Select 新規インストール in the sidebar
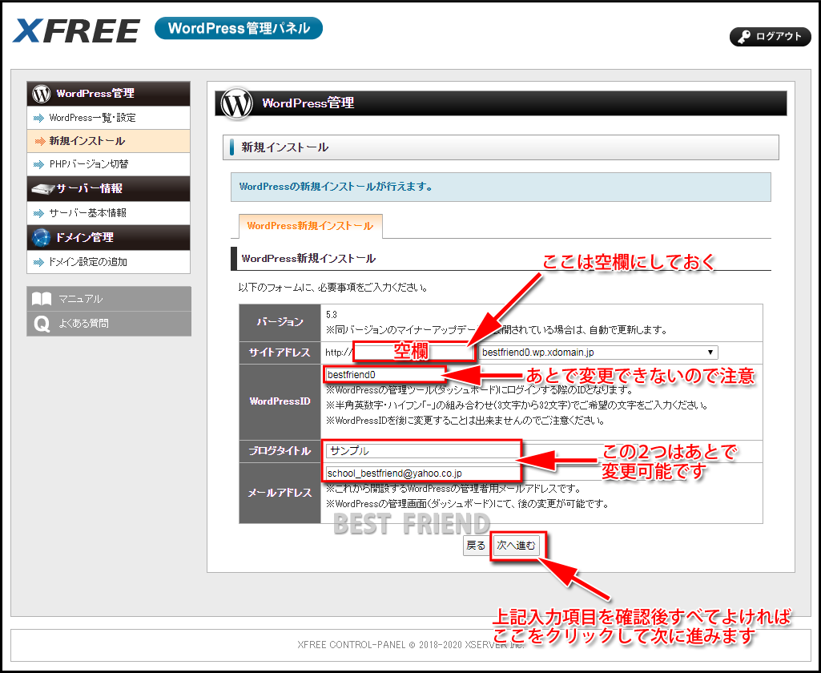This screenshot has height=673, width=821. click(x=108, y=141)
